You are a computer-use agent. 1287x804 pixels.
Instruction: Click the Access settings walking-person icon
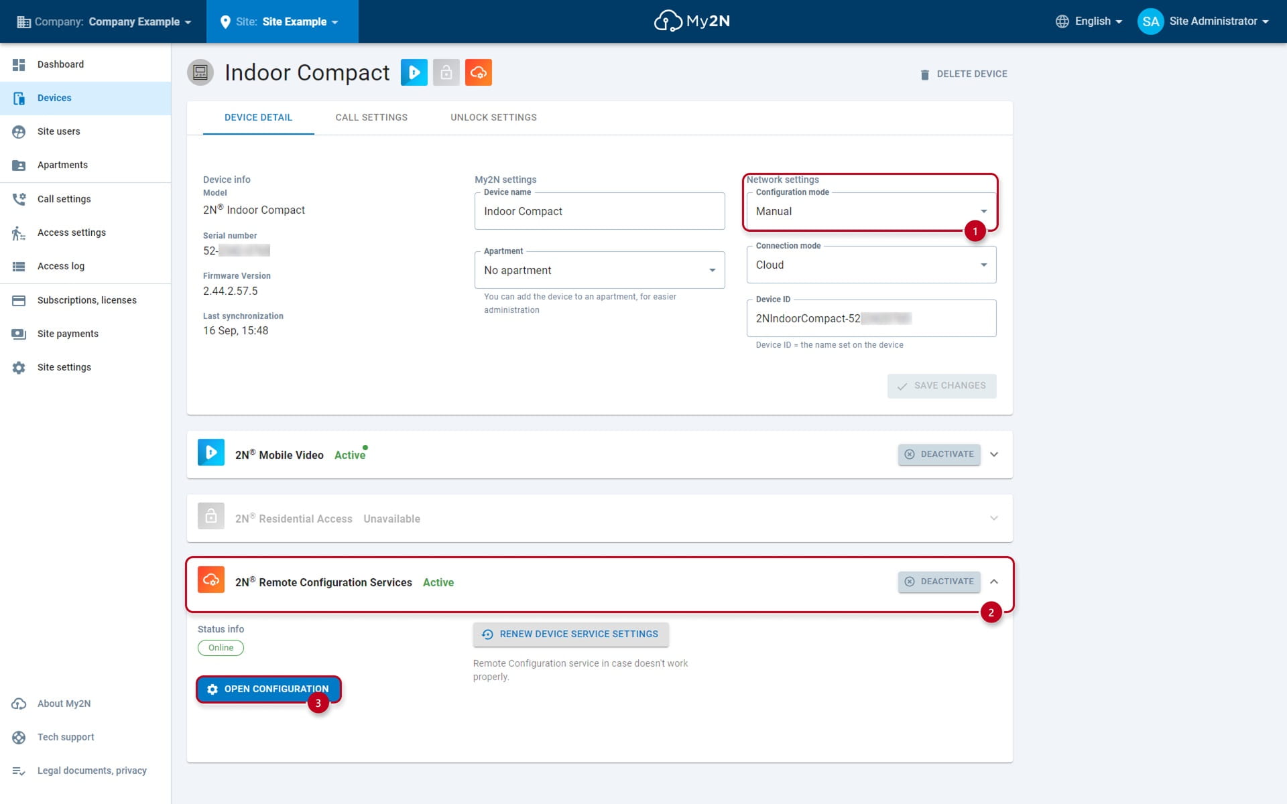(19, 232)
